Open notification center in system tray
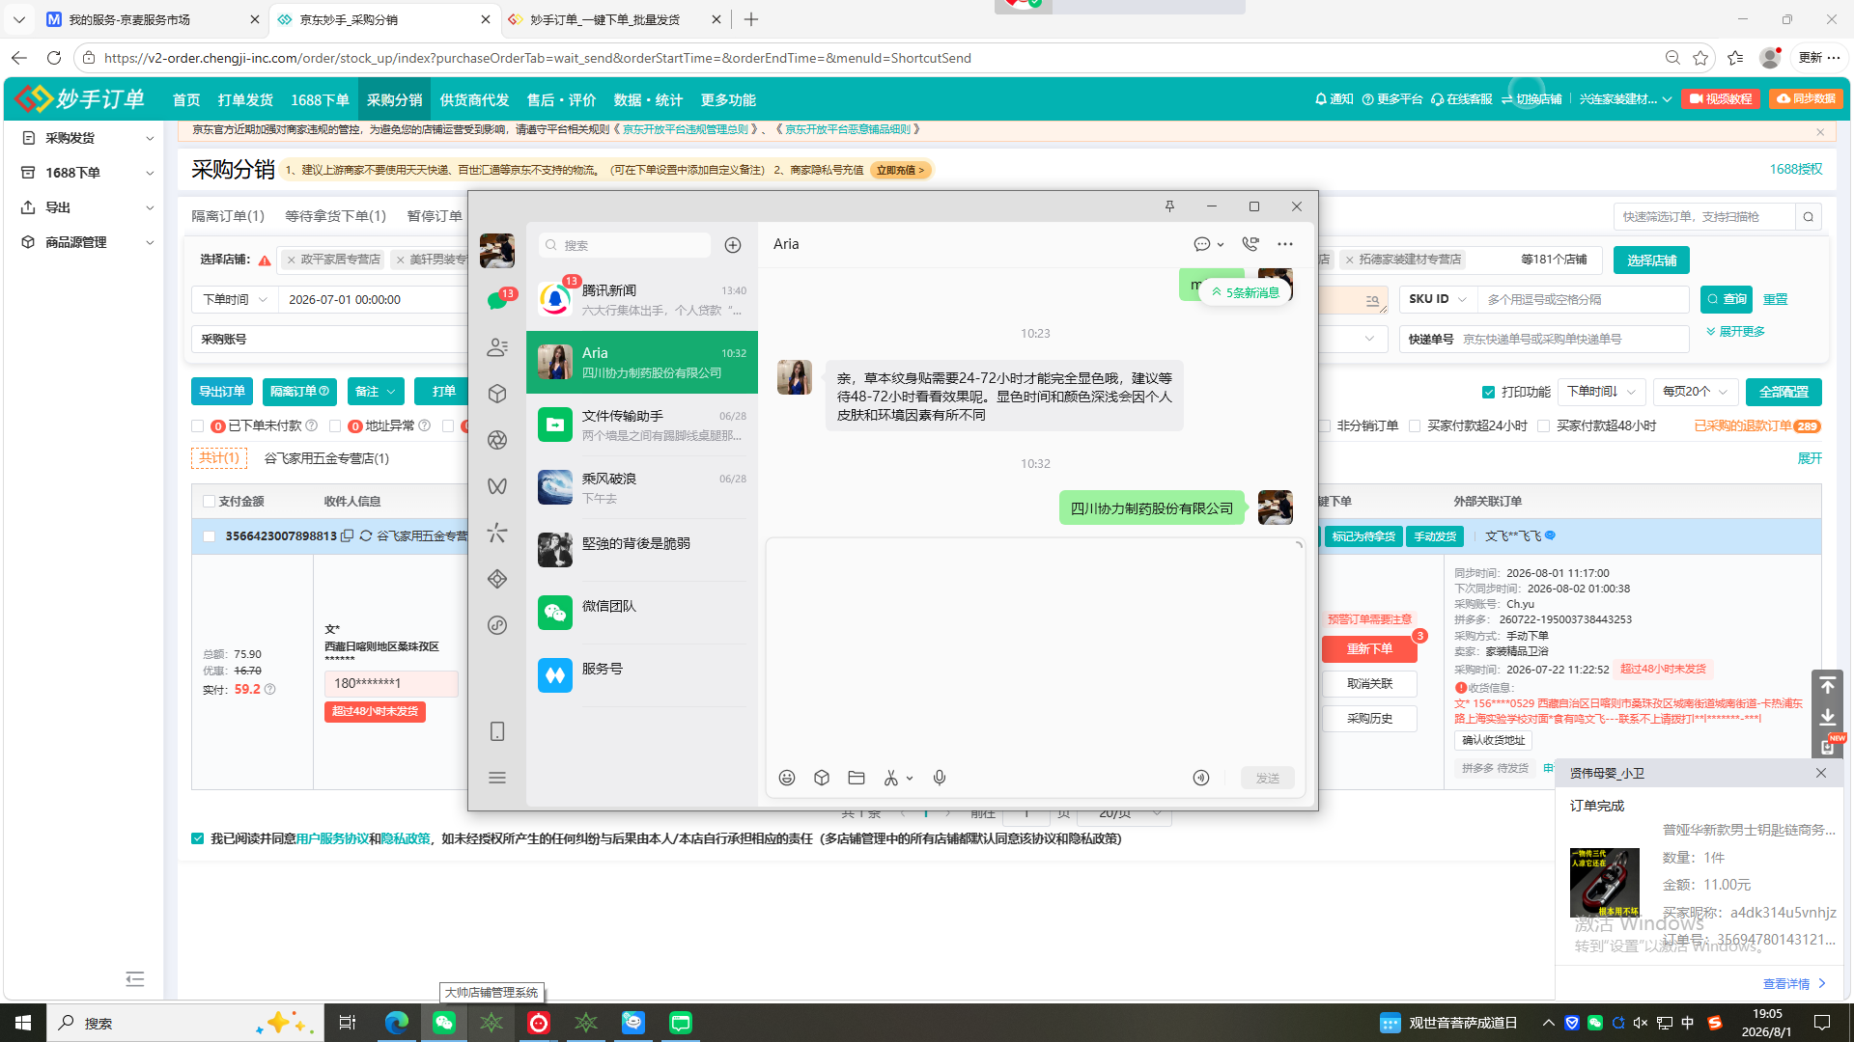The image size is (1854, 1042). pos(1822,1023)
